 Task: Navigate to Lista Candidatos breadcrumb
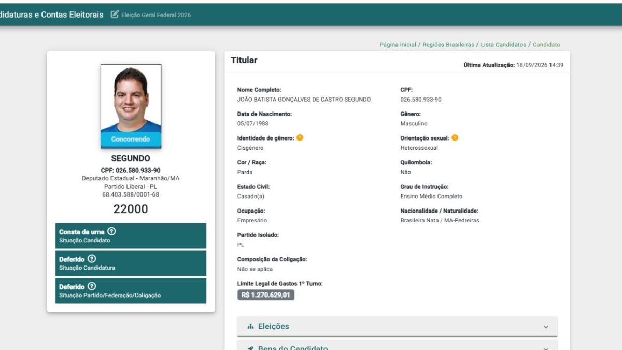(x=503, y=45)
